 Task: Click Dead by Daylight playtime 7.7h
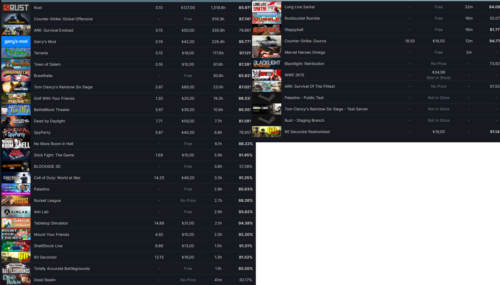[218, 121]
